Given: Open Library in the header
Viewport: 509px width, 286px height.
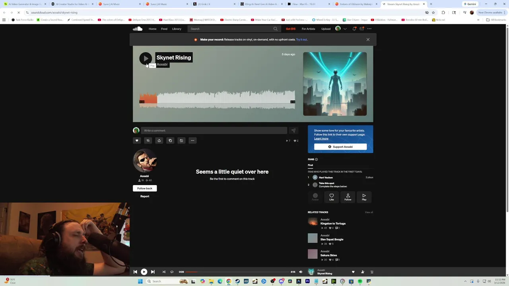Looking at the screenshot, I should coord(177,29).
